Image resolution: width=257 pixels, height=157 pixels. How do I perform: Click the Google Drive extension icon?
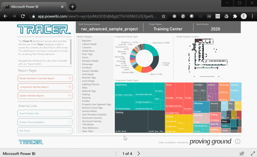pos(226,16)
